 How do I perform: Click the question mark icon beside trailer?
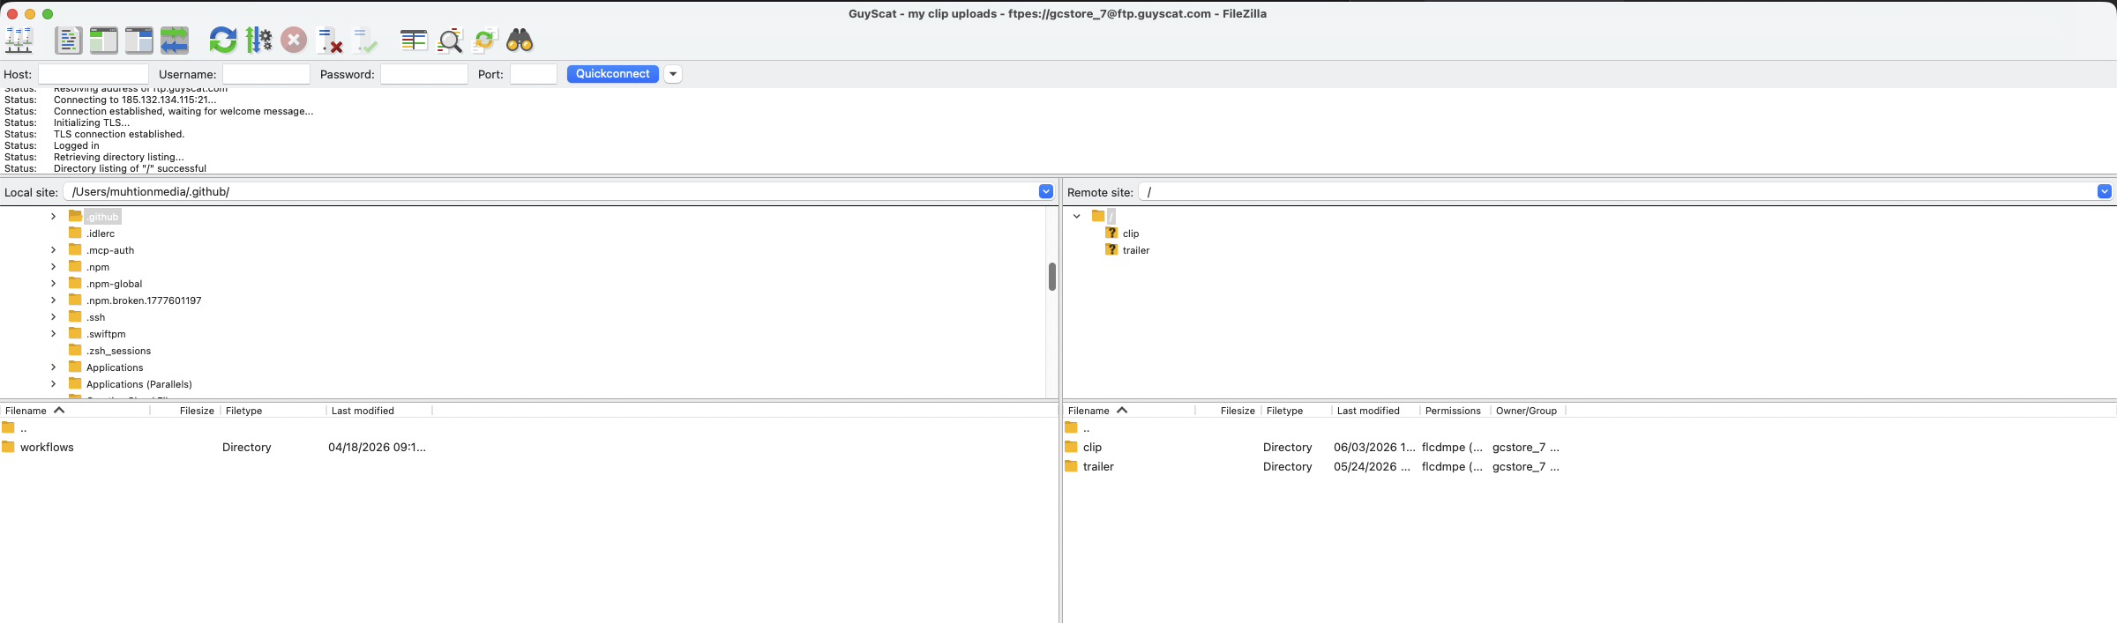(1111, 249)
